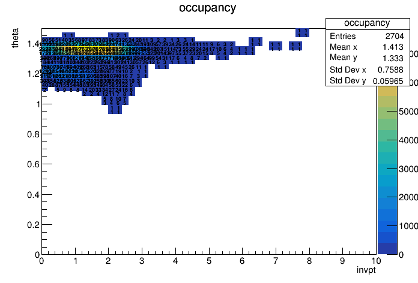Viewport: 418px width, 283px height.
Task: Select the Std Dev x value "0.7588"
Action: click(390, 70)
